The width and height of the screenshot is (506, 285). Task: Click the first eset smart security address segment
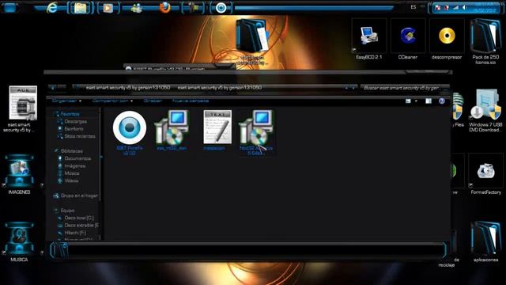click(128, 88)
